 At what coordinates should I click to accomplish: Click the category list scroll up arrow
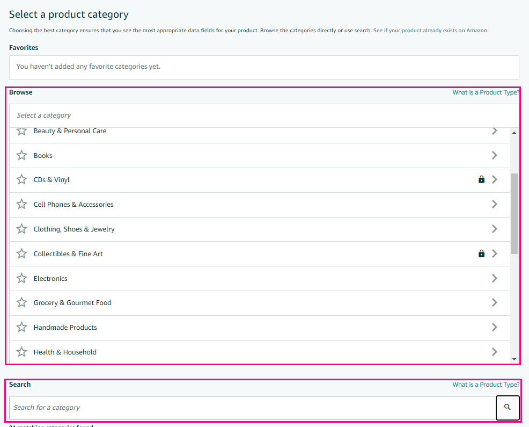(514, 133)
